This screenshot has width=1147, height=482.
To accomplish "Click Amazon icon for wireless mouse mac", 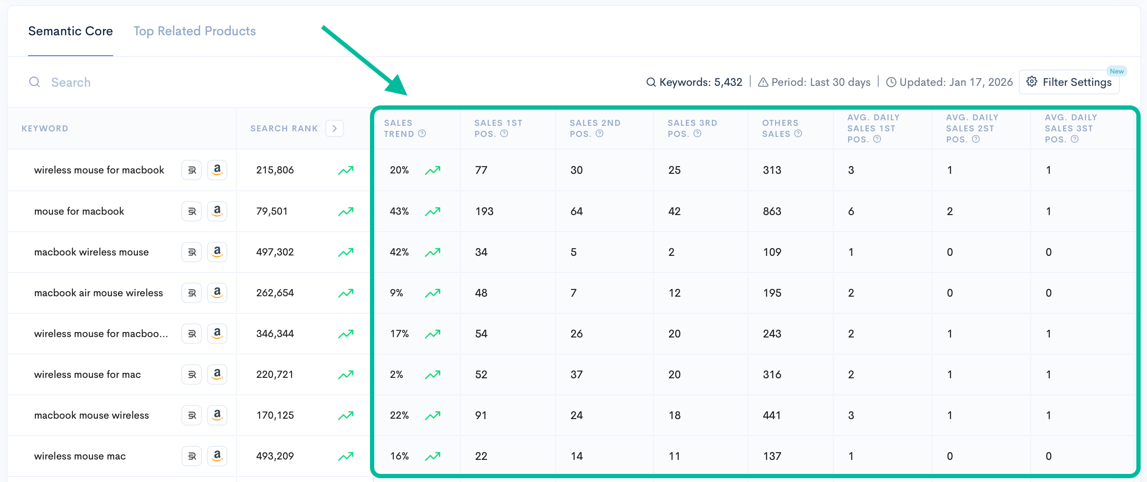I will coord(217,456).
